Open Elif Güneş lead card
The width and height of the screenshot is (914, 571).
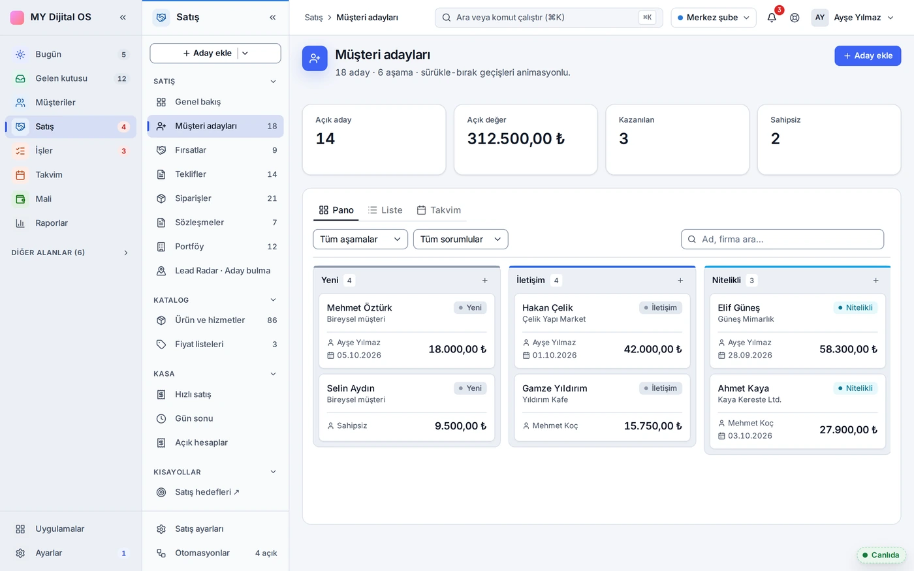click(x=798, y=331)
